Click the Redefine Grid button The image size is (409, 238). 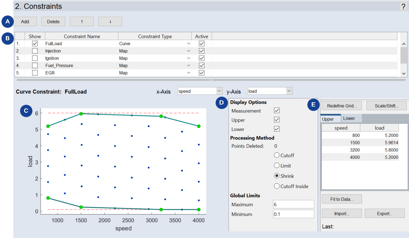click(x=341, y=106)
